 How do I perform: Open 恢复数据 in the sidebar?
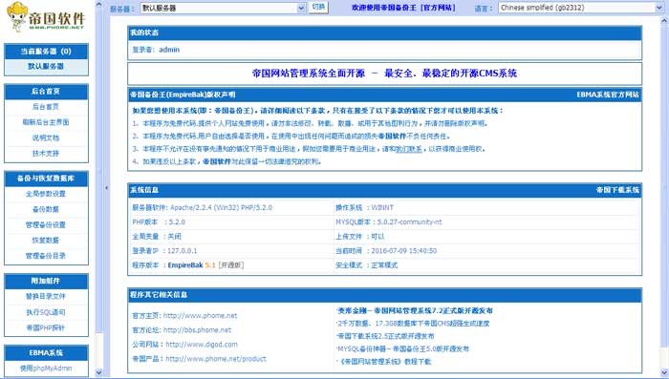(x=46, y=240)
